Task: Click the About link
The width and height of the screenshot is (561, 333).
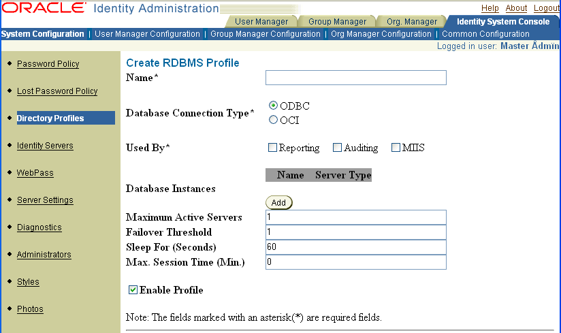Action: pyautogui.click(x=516, y=8)
